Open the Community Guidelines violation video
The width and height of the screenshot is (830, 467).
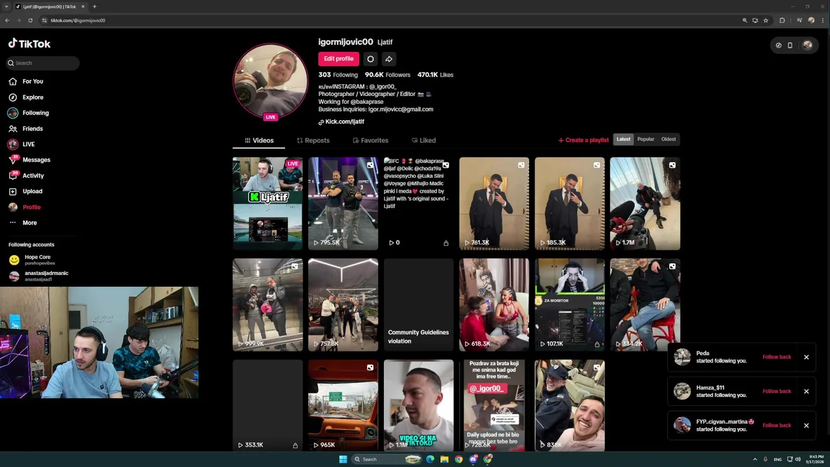(x=418, y=305)
